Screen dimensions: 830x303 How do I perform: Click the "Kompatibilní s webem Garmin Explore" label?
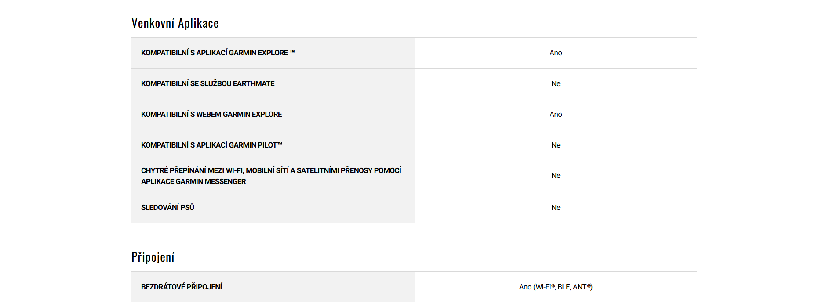point(211,114)
